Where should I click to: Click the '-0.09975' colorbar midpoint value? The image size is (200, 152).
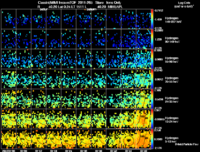point(159,119)
